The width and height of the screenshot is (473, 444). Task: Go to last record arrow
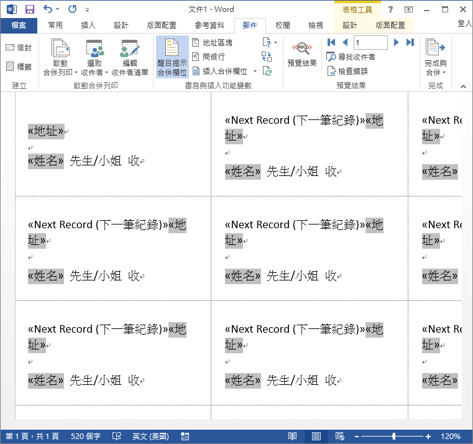(x=410, y=42)
